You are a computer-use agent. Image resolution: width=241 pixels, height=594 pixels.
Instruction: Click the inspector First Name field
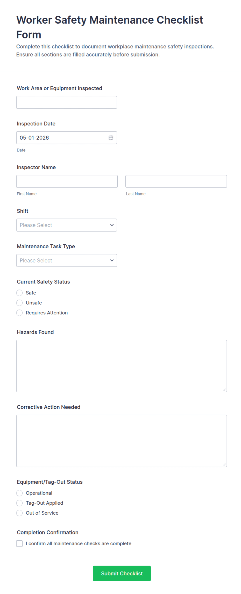pos(67,181)
